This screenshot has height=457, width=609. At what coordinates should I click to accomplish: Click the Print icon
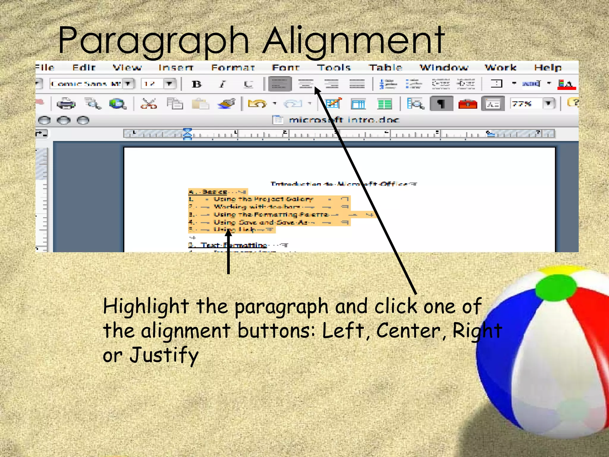click(66, 104)
